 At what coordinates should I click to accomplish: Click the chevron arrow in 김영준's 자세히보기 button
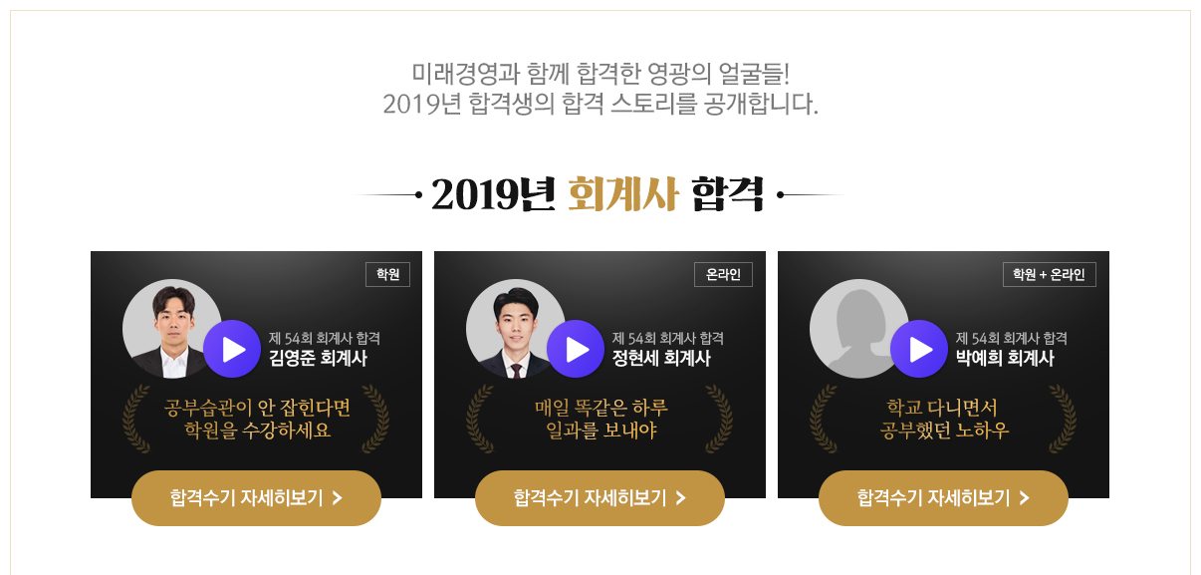(x=337, y=497)
